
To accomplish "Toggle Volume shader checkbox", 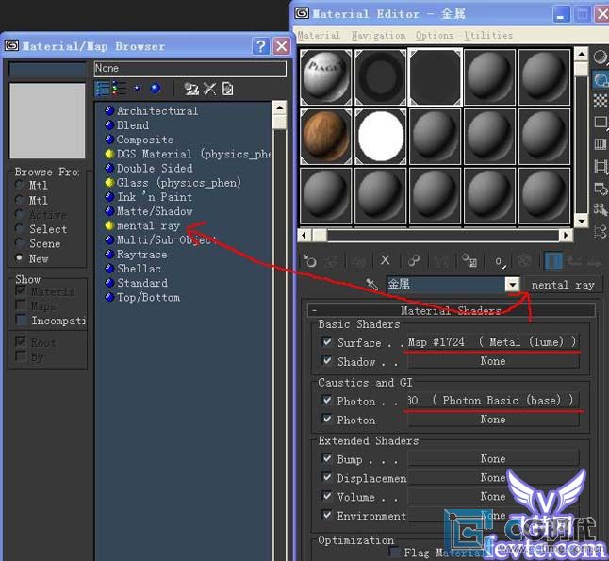I will pos(327,496).
